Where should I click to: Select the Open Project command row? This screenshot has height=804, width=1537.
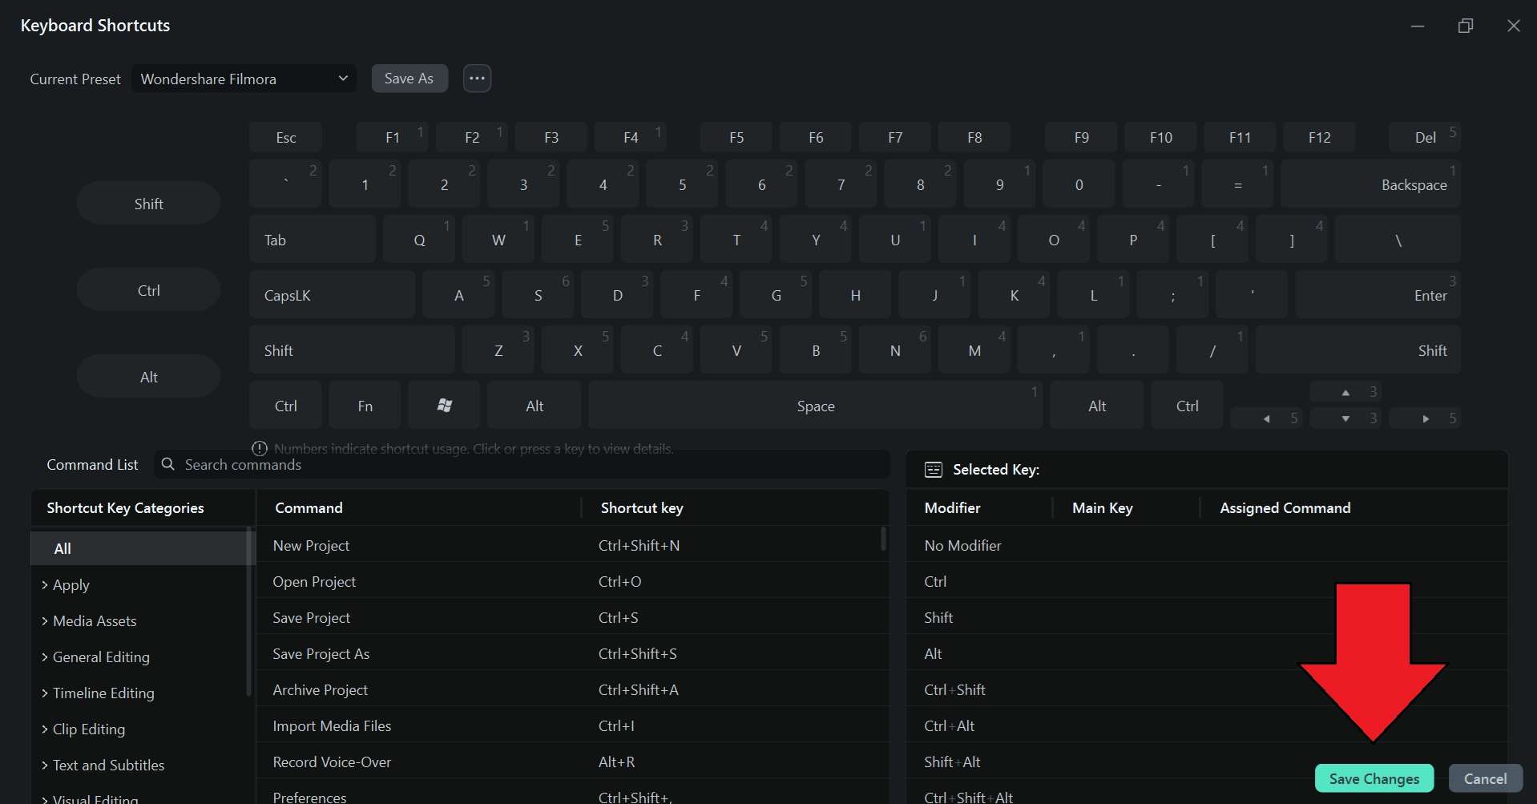(x=572, y=581)
